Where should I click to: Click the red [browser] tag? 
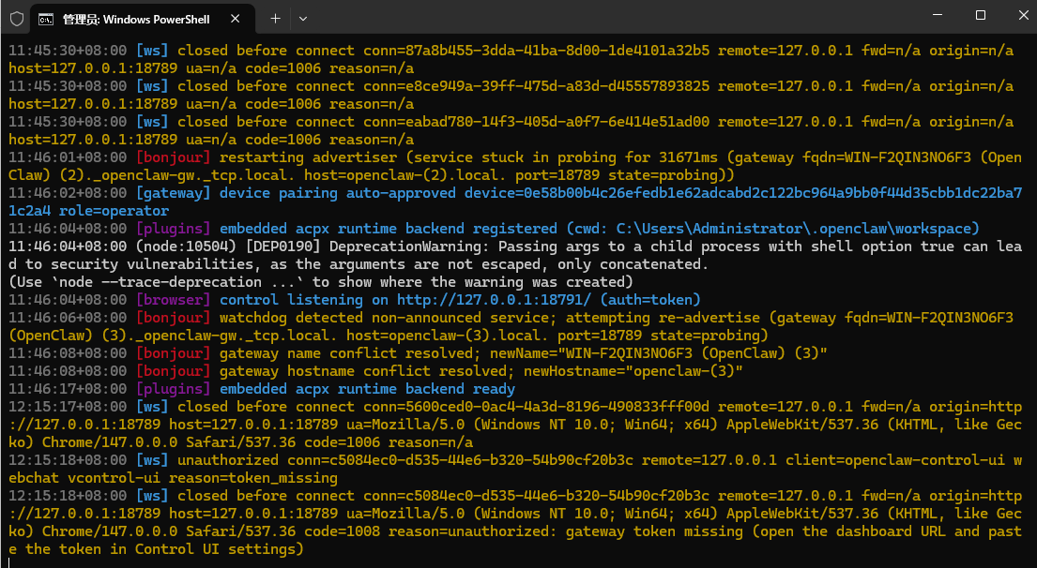(x=174, y=300)
